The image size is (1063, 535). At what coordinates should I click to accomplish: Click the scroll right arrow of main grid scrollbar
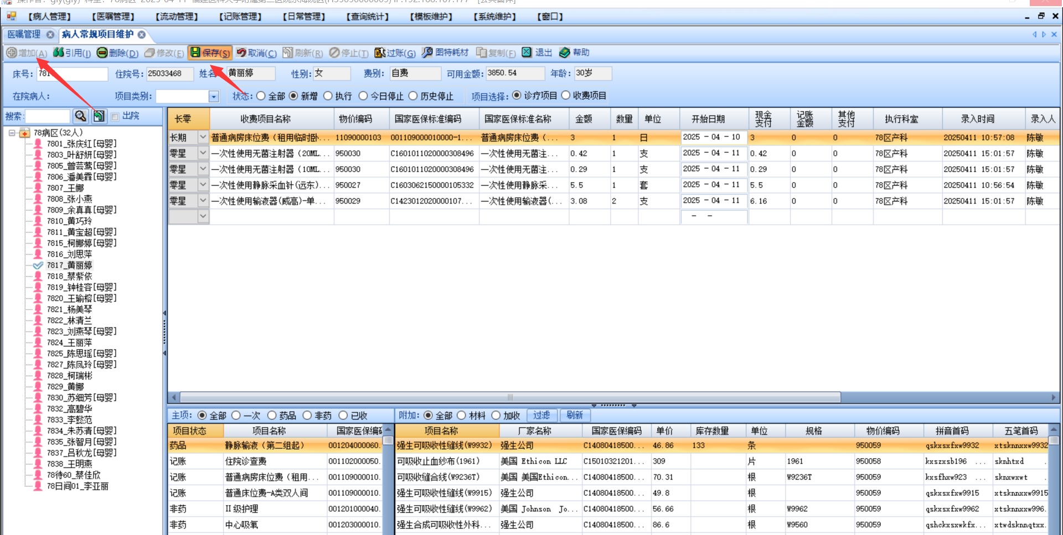click(1054, 397)
